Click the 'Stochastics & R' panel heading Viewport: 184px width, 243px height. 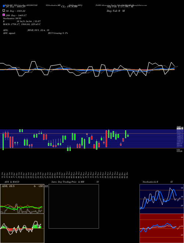click(x=150, y=182)
